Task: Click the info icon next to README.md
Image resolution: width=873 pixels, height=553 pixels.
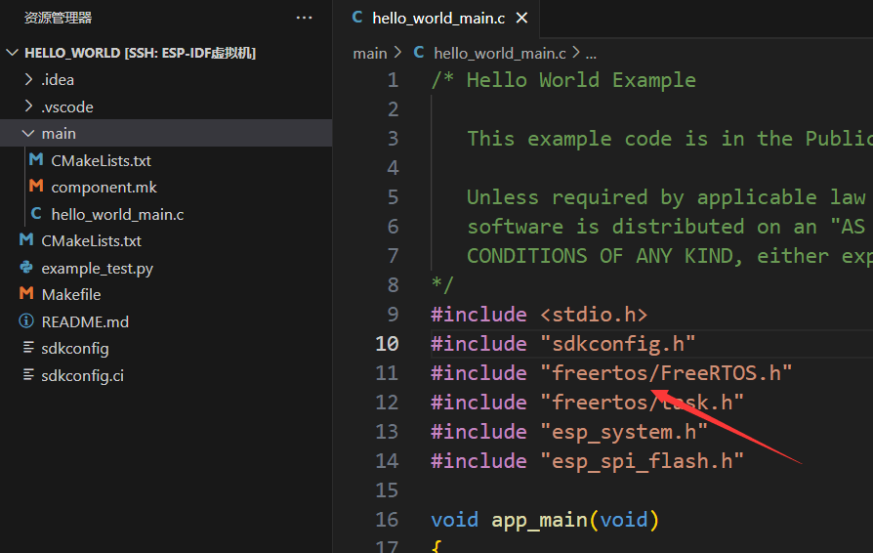Action: point(26,321)
